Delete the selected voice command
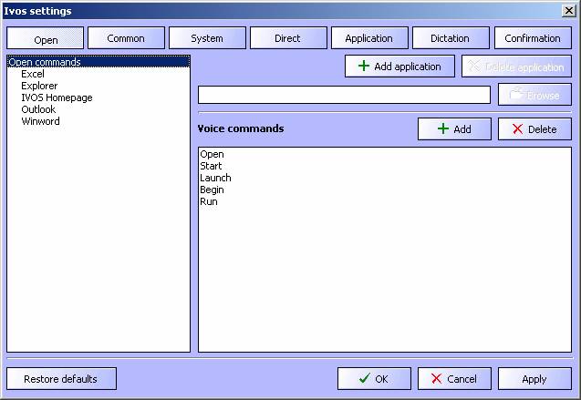The image size is (581, 400). point(534,128)
